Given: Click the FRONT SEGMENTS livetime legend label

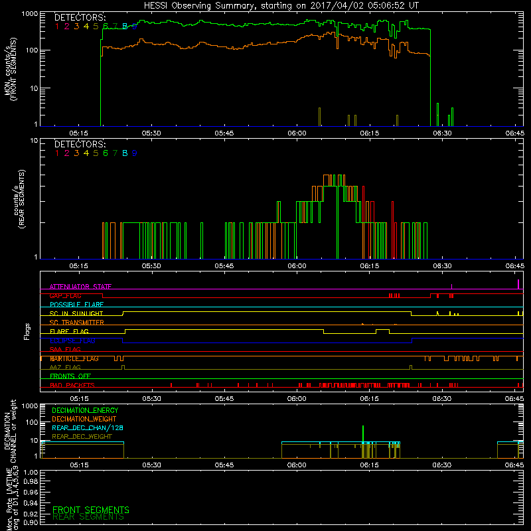Looking at the screenshot, I should click(91, 510).
